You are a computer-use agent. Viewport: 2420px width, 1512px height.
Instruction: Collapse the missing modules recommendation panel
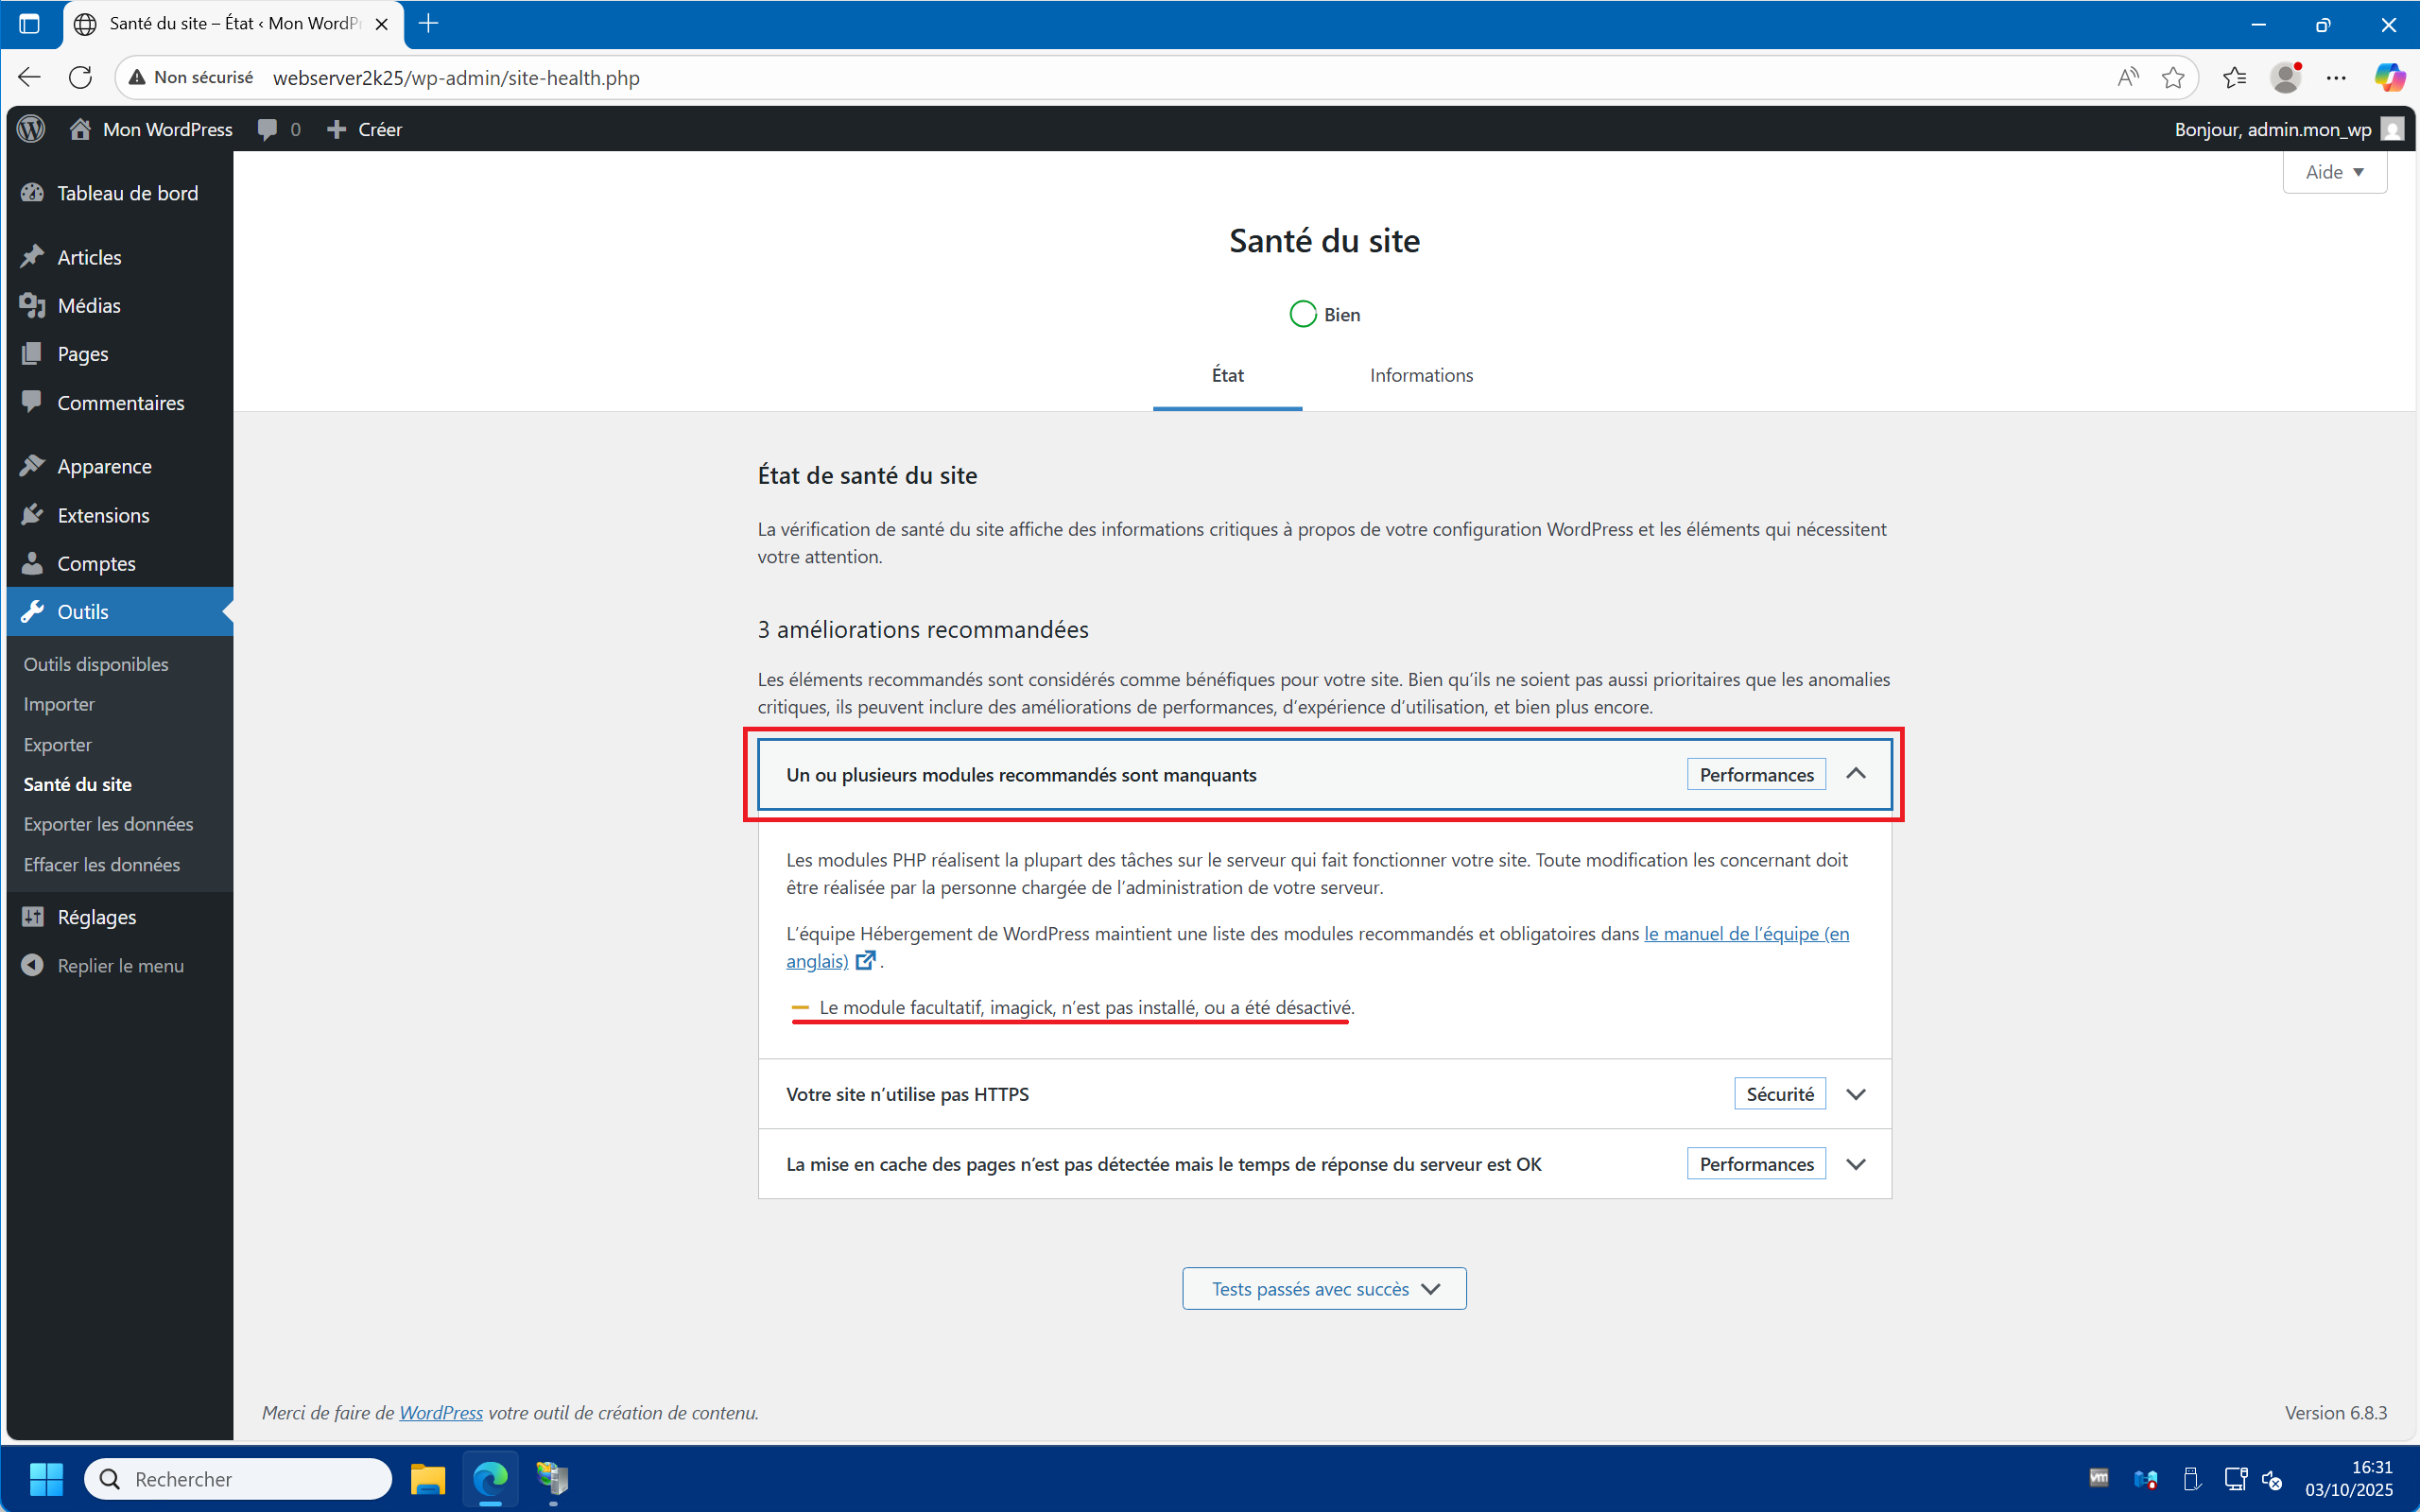tap(1855, 774)
